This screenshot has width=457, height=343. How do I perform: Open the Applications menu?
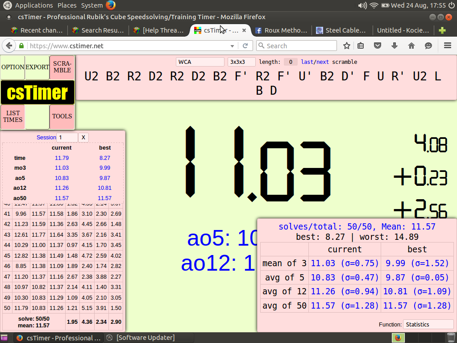click(x=34, y=5)
